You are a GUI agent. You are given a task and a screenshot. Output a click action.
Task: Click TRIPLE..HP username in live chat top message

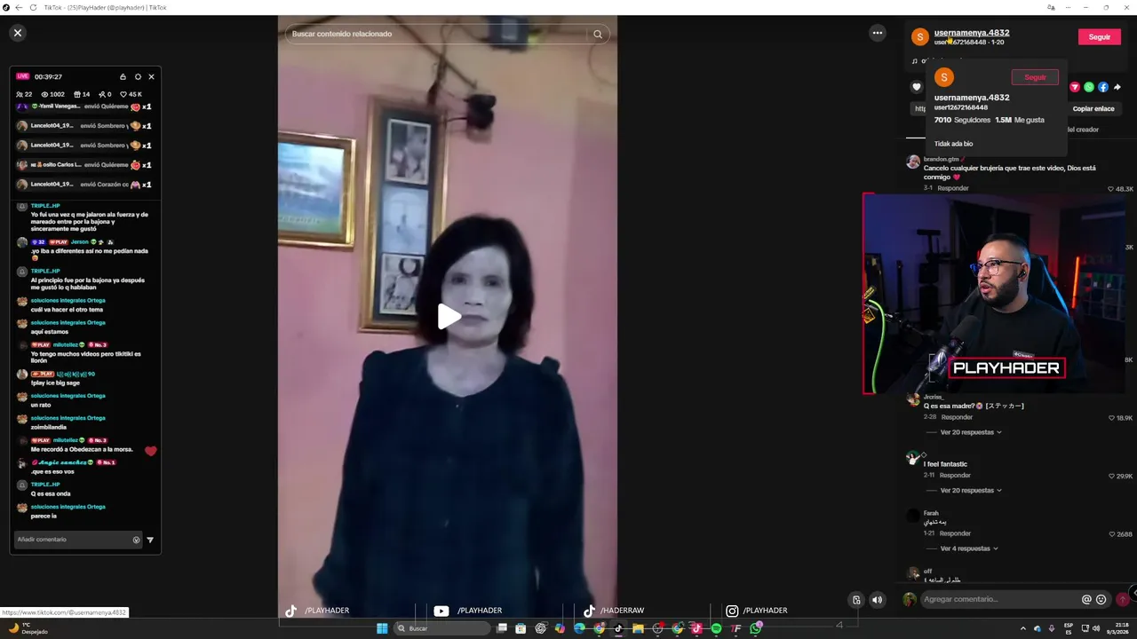(45, 205)
